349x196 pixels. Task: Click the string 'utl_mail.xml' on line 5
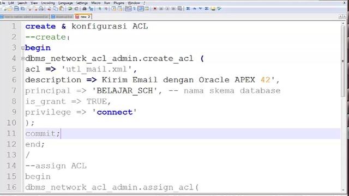pyautogui.click(x=97, y=69)
